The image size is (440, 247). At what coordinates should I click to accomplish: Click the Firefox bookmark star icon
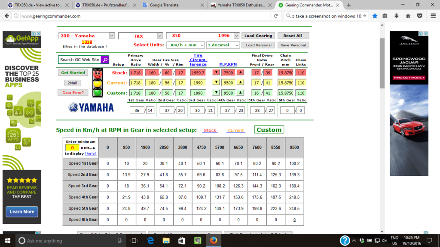(375, 16)
